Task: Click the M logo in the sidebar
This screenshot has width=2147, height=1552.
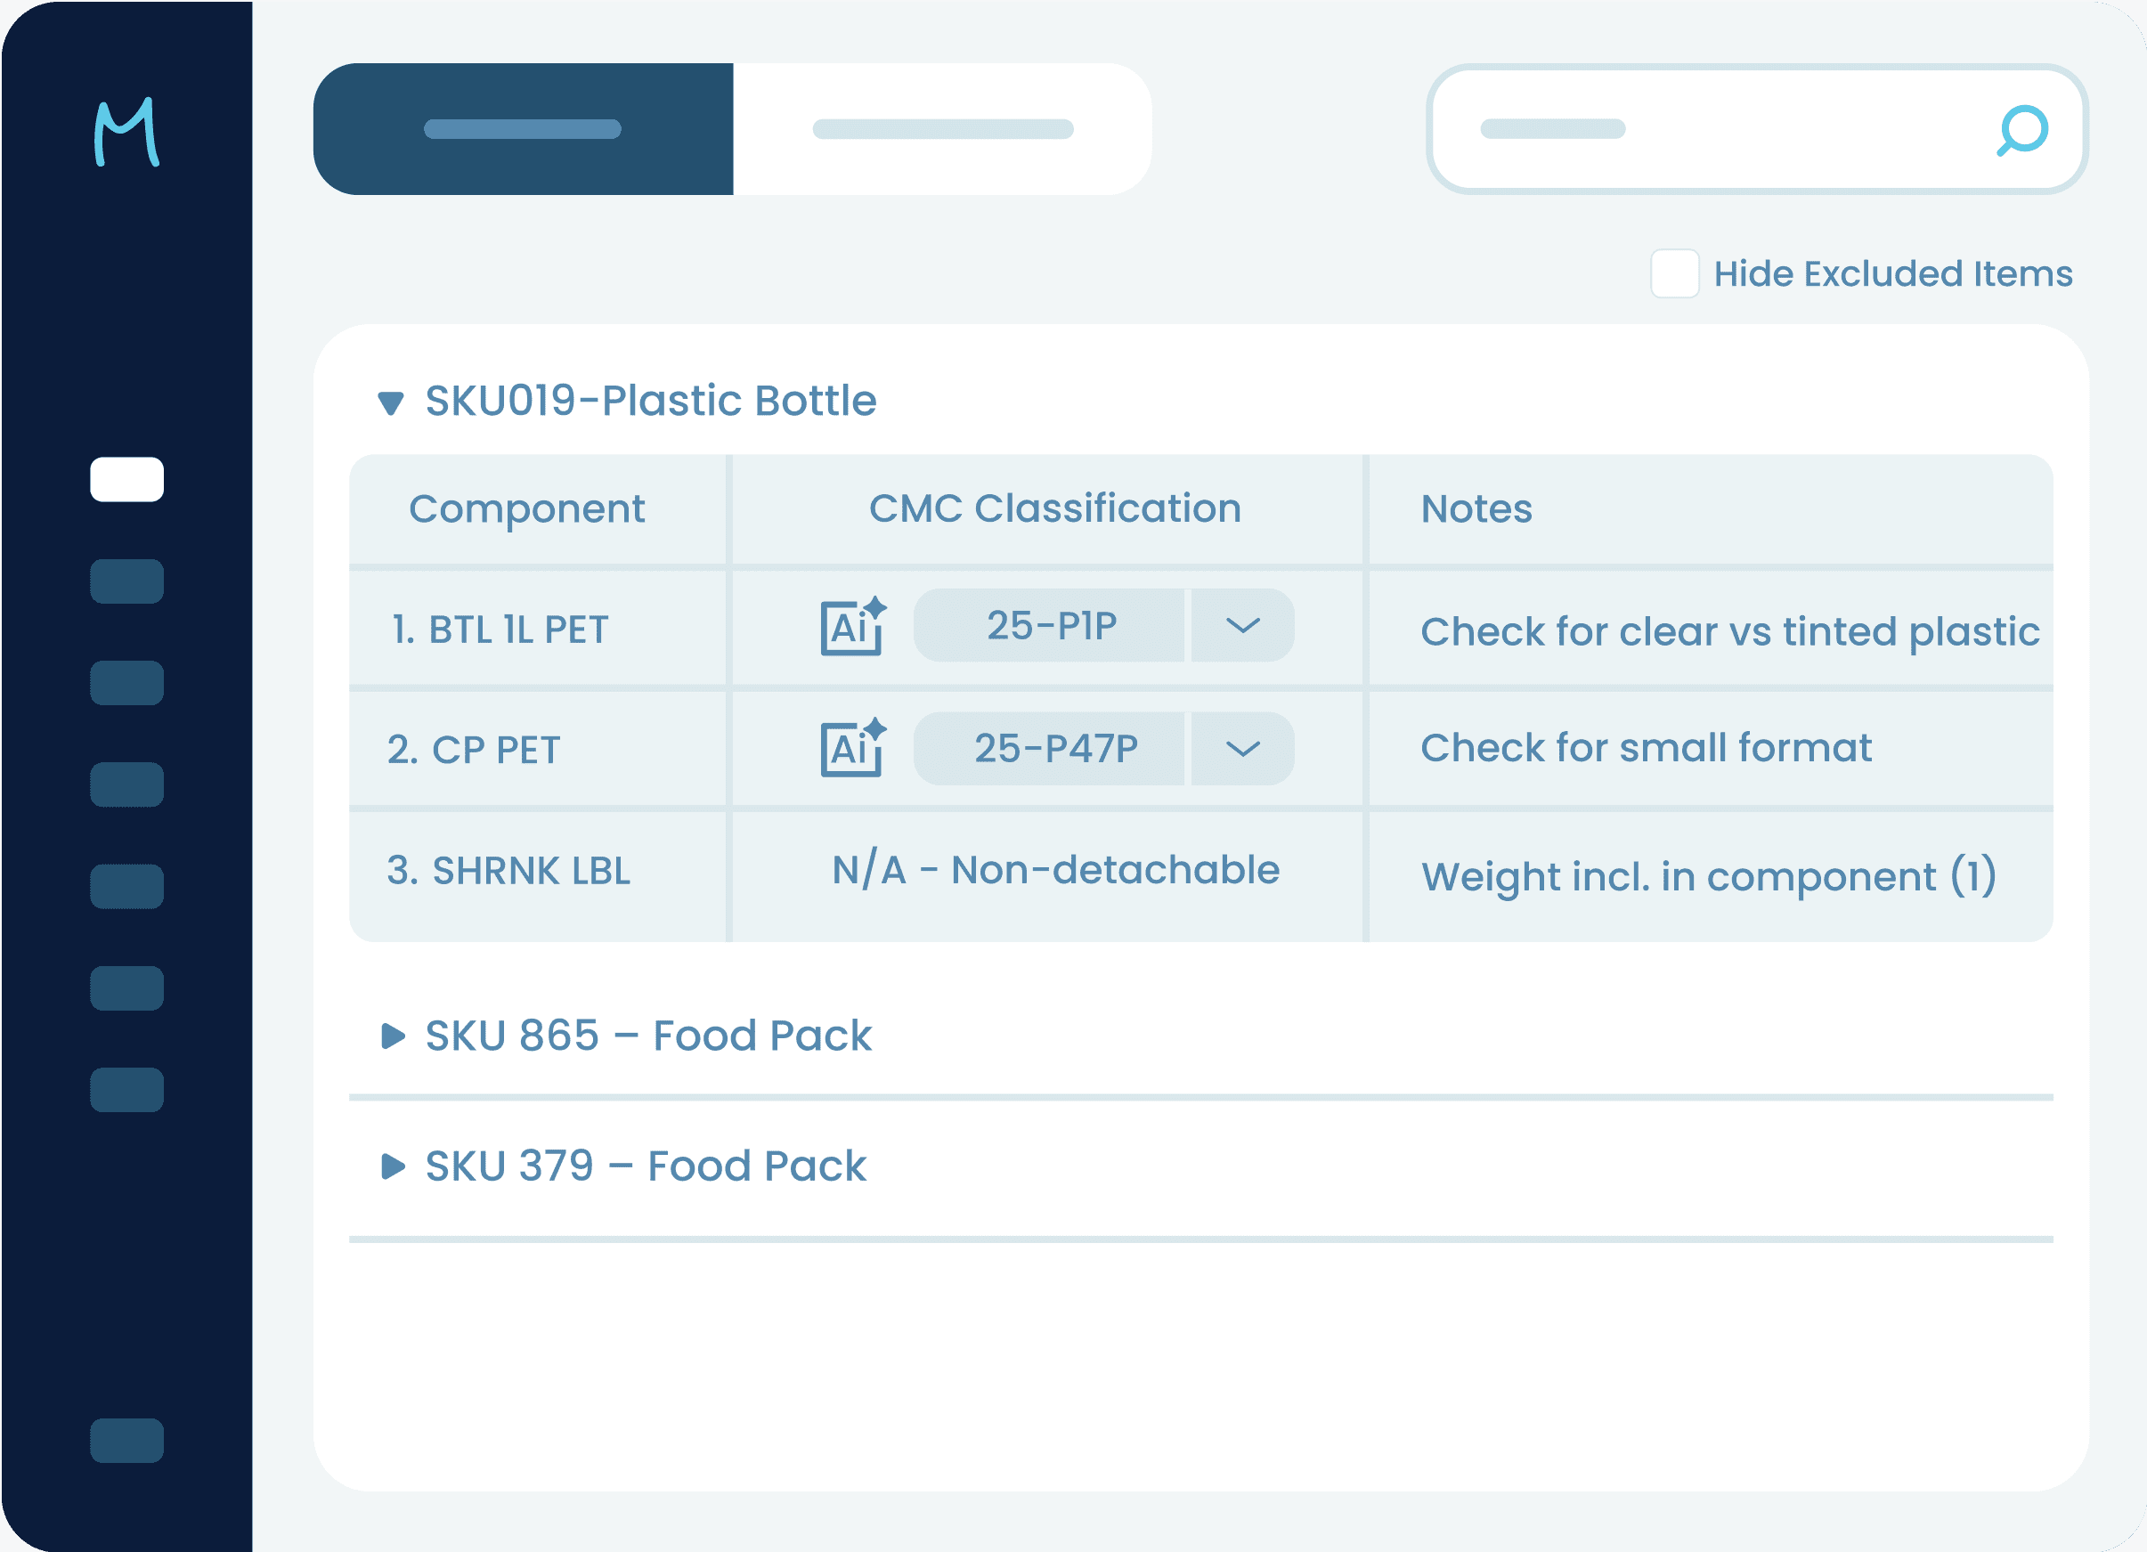Action: point(126,132)
